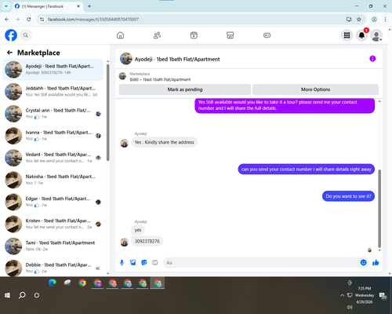Open the account profile menu
This screenshot has width=392, height=314.
pos(376,35)
